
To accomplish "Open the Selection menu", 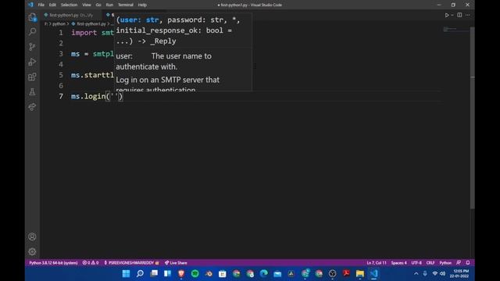I will coord(69,5).
